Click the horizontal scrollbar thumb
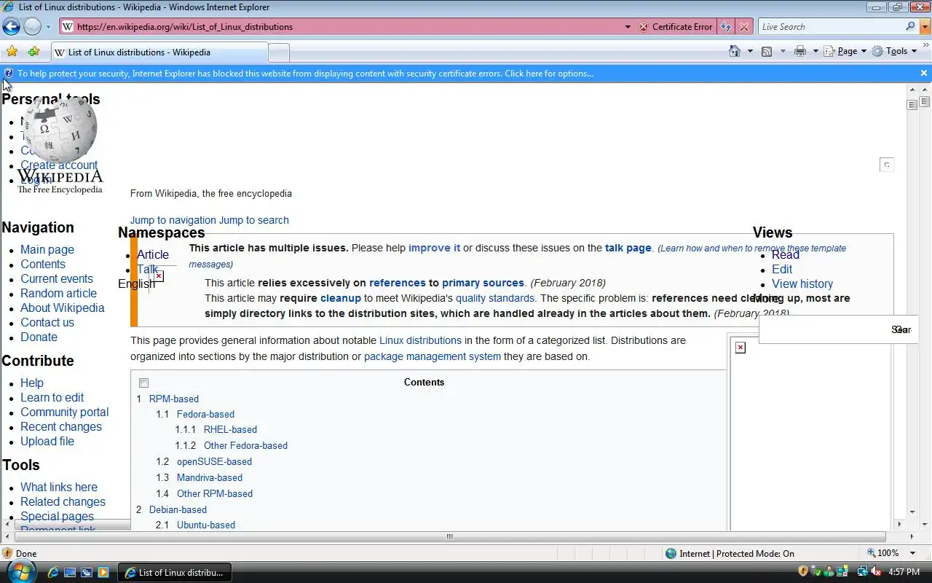 [449, 536]
